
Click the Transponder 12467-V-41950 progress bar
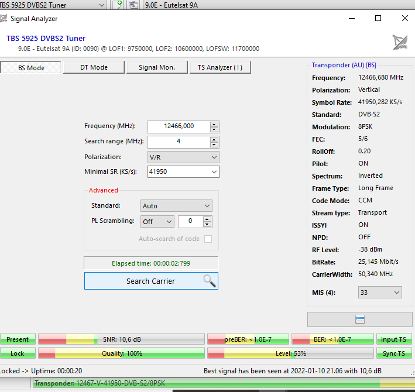click(224, 383)
